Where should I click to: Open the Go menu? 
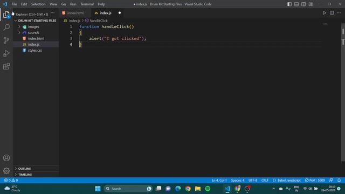coord(64,4)
